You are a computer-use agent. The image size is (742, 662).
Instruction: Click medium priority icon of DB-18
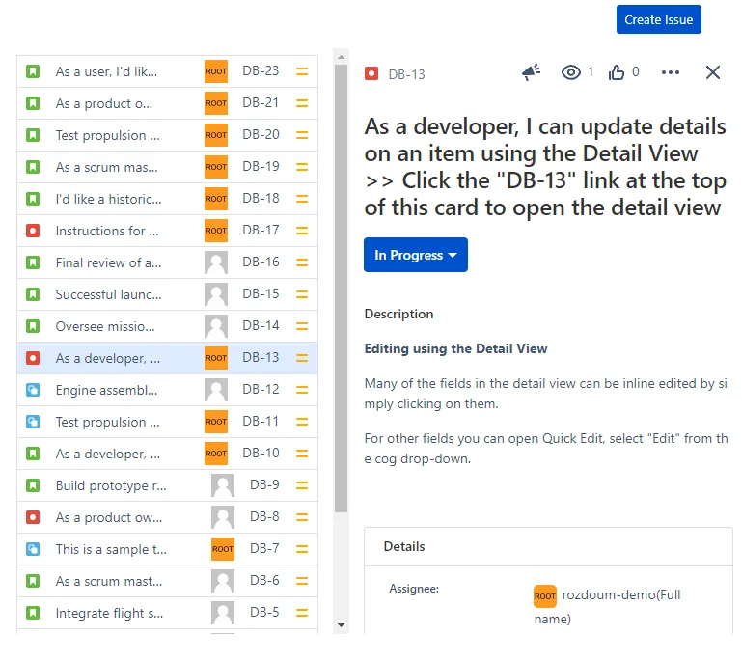[302, 199]
